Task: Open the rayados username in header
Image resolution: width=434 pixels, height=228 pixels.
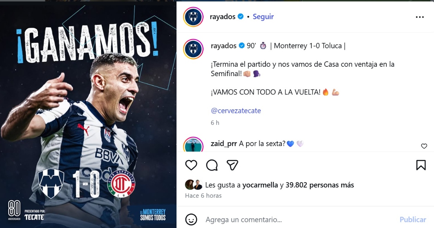Action: tap(222, 17)
